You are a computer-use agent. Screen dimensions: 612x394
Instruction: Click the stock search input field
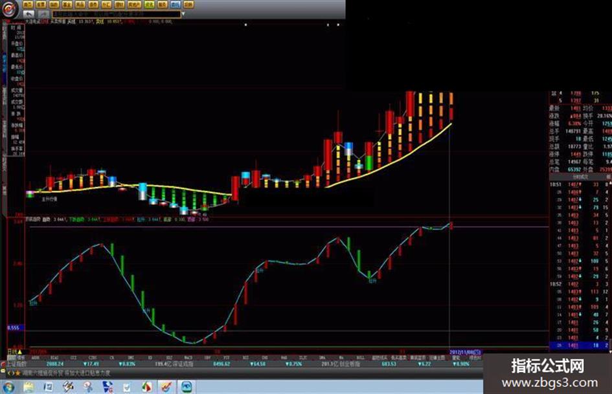coord(117,14)
